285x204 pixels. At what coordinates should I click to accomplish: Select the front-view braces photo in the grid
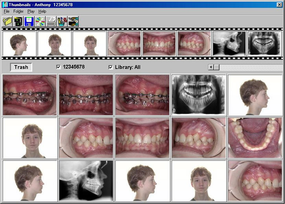[86, 95]
